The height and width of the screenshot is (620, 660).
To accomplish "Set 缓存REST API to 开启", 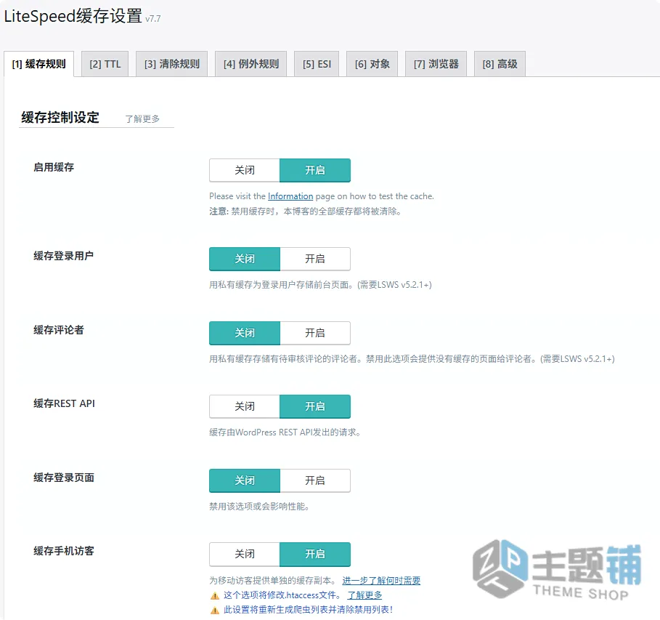I will [315, 406].
